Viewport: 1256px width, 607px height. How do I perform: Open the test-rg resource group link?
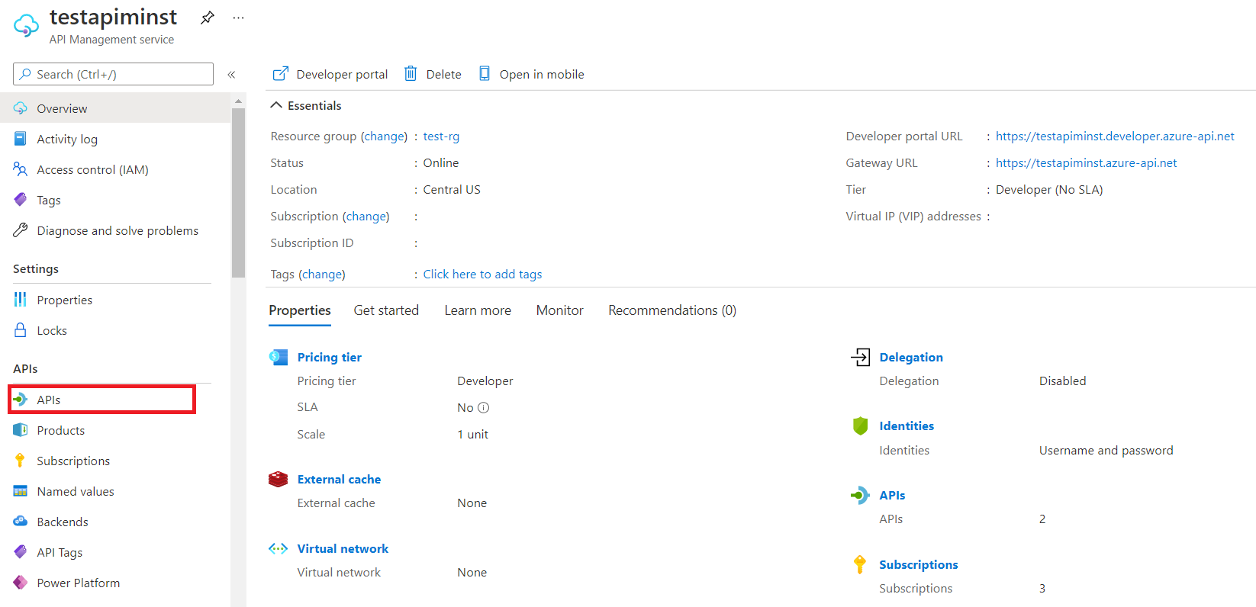(441, 136)
